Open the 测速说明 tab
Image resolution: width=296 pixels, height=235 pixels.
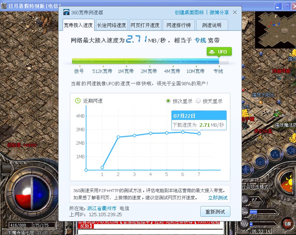pos(212,25)
